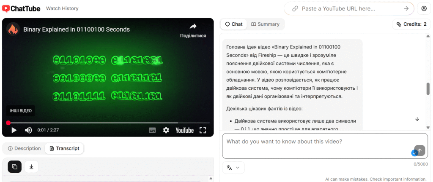Viewport: 433px width, 182px height.
Task: Click the 0:01 / 2:27 time display
Action: (x=48, y=130)
